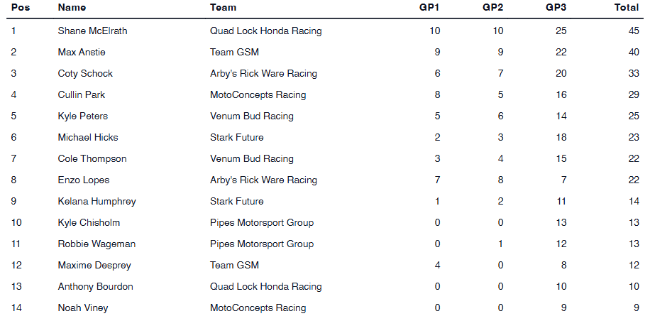Click the Total column header

click(x=626, y=8)
